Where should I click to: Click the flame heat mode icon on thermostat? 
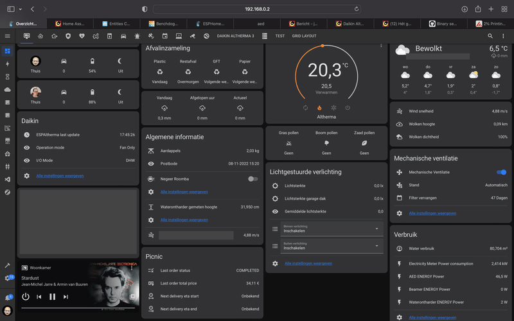tap(319, 108)
